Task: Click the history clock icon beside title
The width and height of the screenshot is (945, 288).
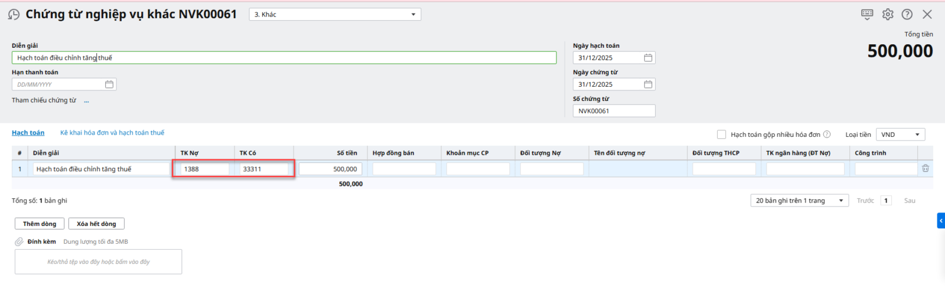Action: point(14,14)
